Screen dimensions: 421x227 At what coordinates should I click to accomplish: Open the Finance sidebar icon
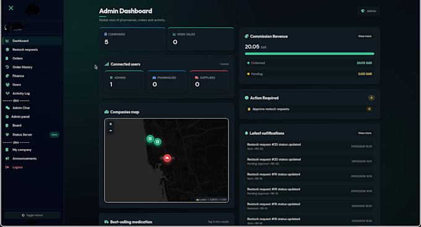coord(7,76)
